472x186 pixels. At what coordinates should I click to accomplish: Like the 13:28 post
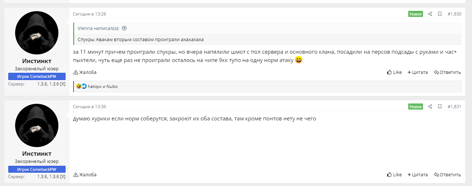(394, 72)
